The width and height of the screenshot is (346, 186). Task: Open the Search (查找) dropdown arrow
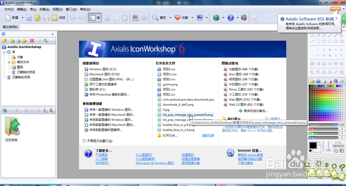click(x=170, y=18)
